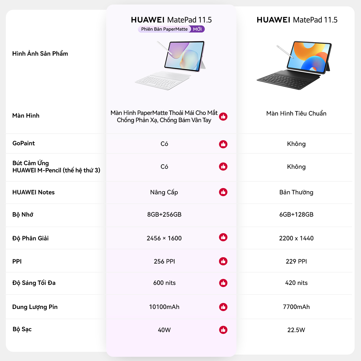Click the standard HUAWEI MatePad 11.5 title
This screenshot has width=361, height=361.
[x=297, y=20]
